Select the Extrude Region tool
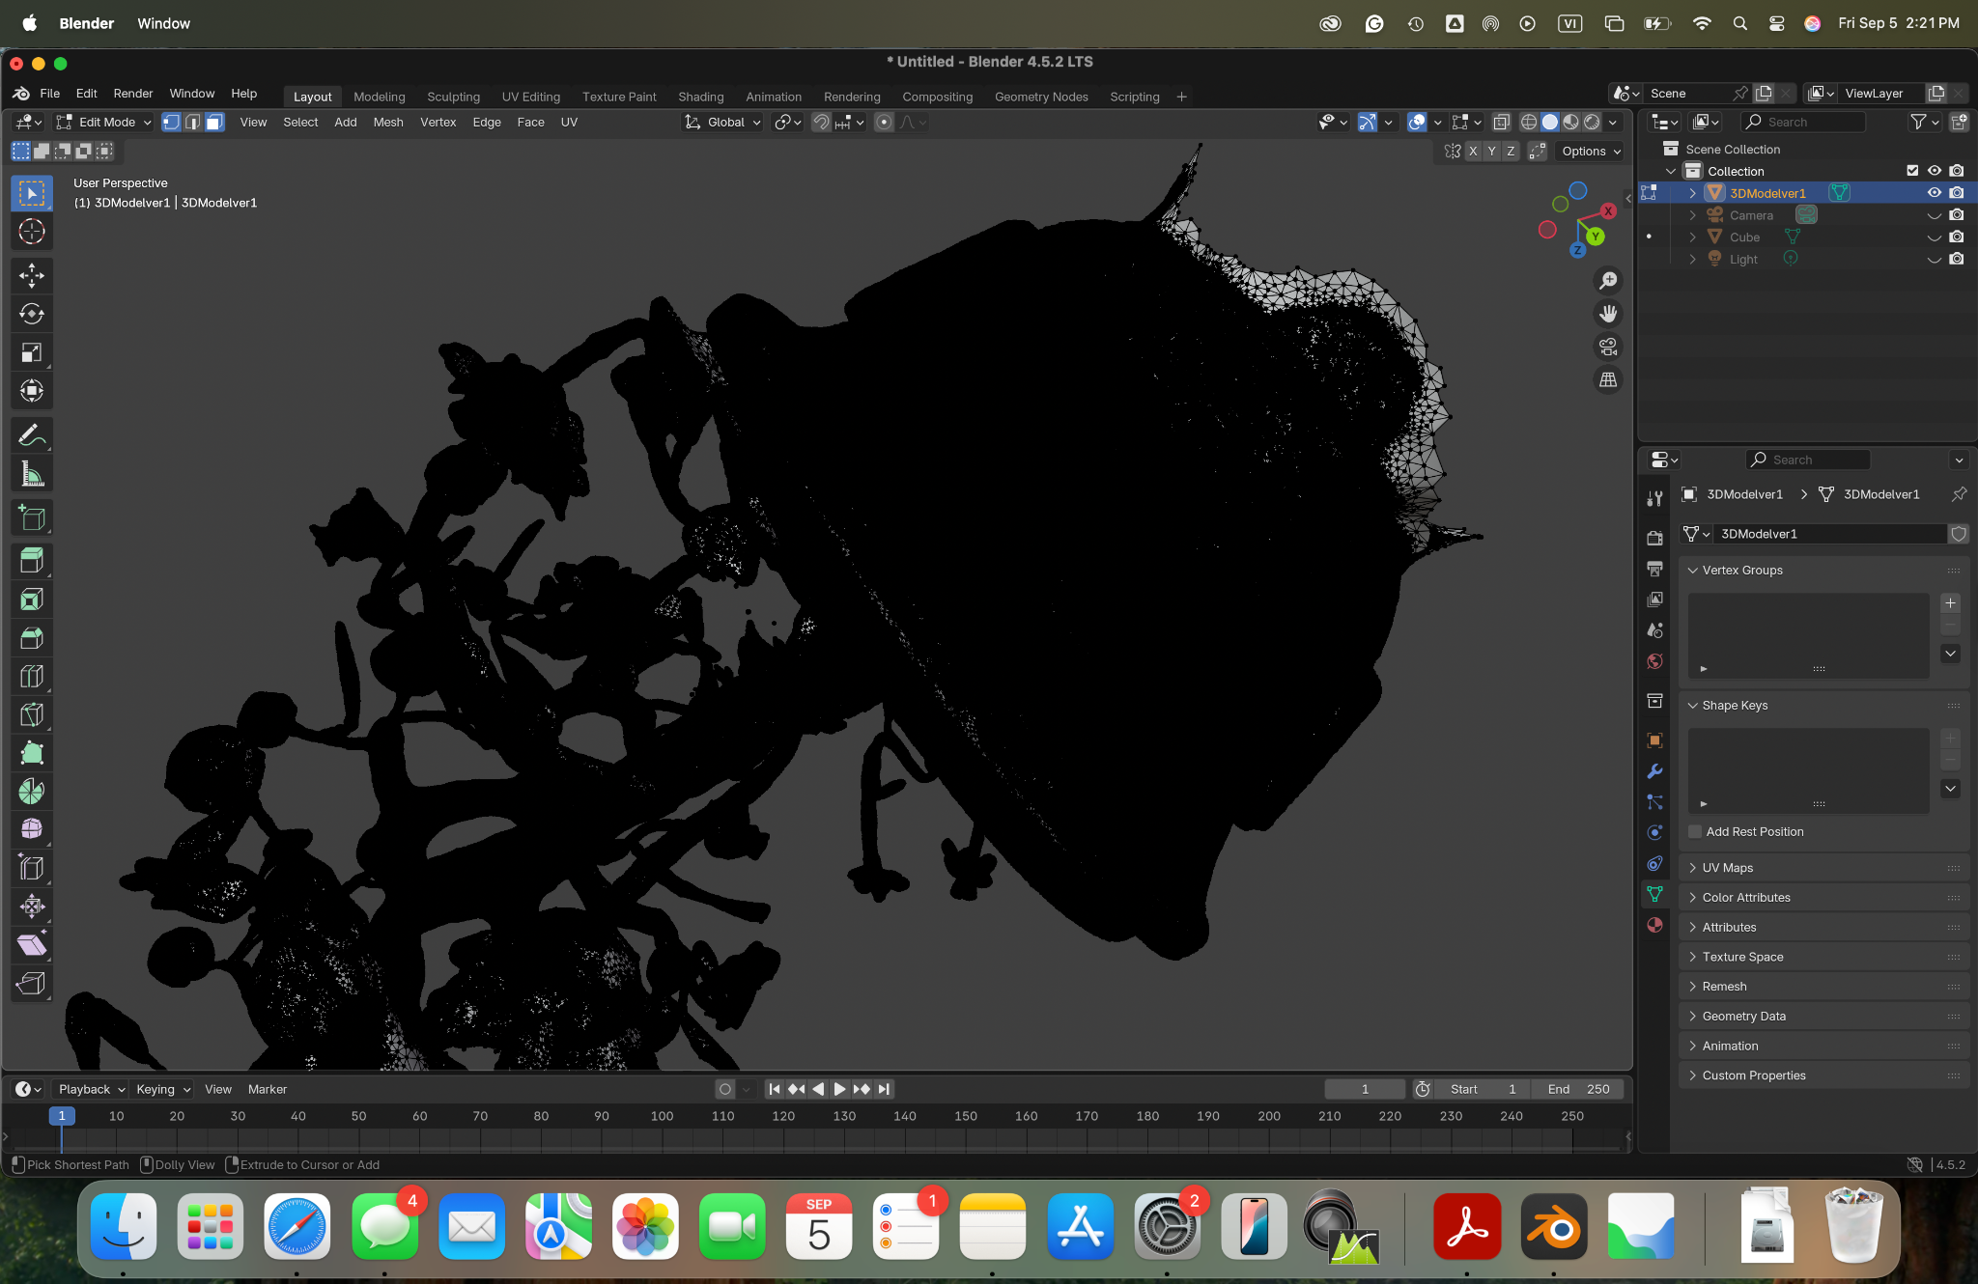Screen dimensions: 1978x1284 [x=31, y=561]
